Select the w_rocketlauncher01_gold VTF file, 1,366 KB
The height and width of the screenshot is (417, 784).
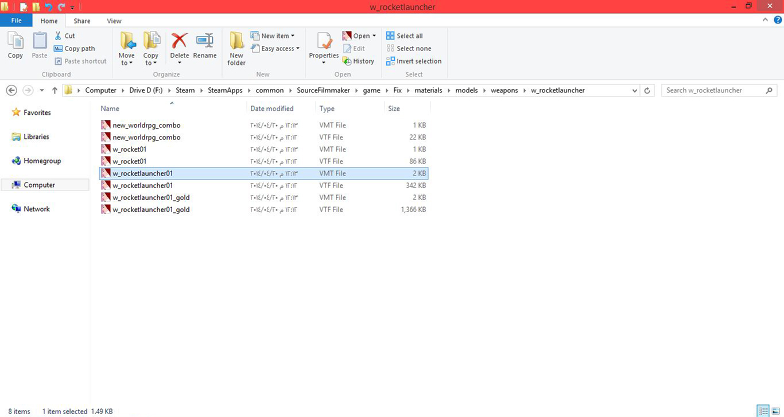263,209
